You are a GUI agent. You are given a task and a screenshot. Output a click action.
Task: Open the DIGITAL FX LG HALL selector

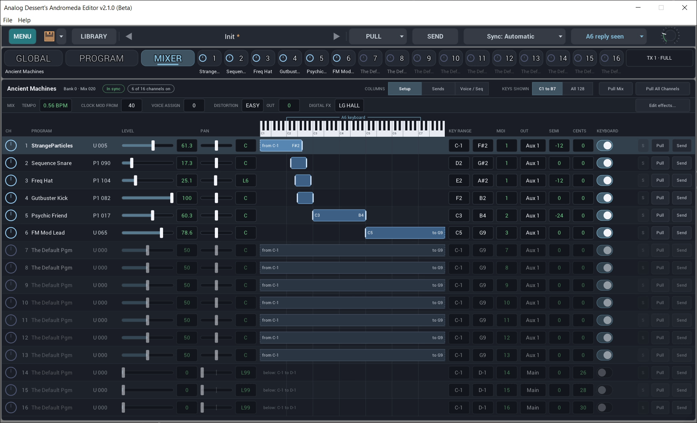click(x=349, y=105)
